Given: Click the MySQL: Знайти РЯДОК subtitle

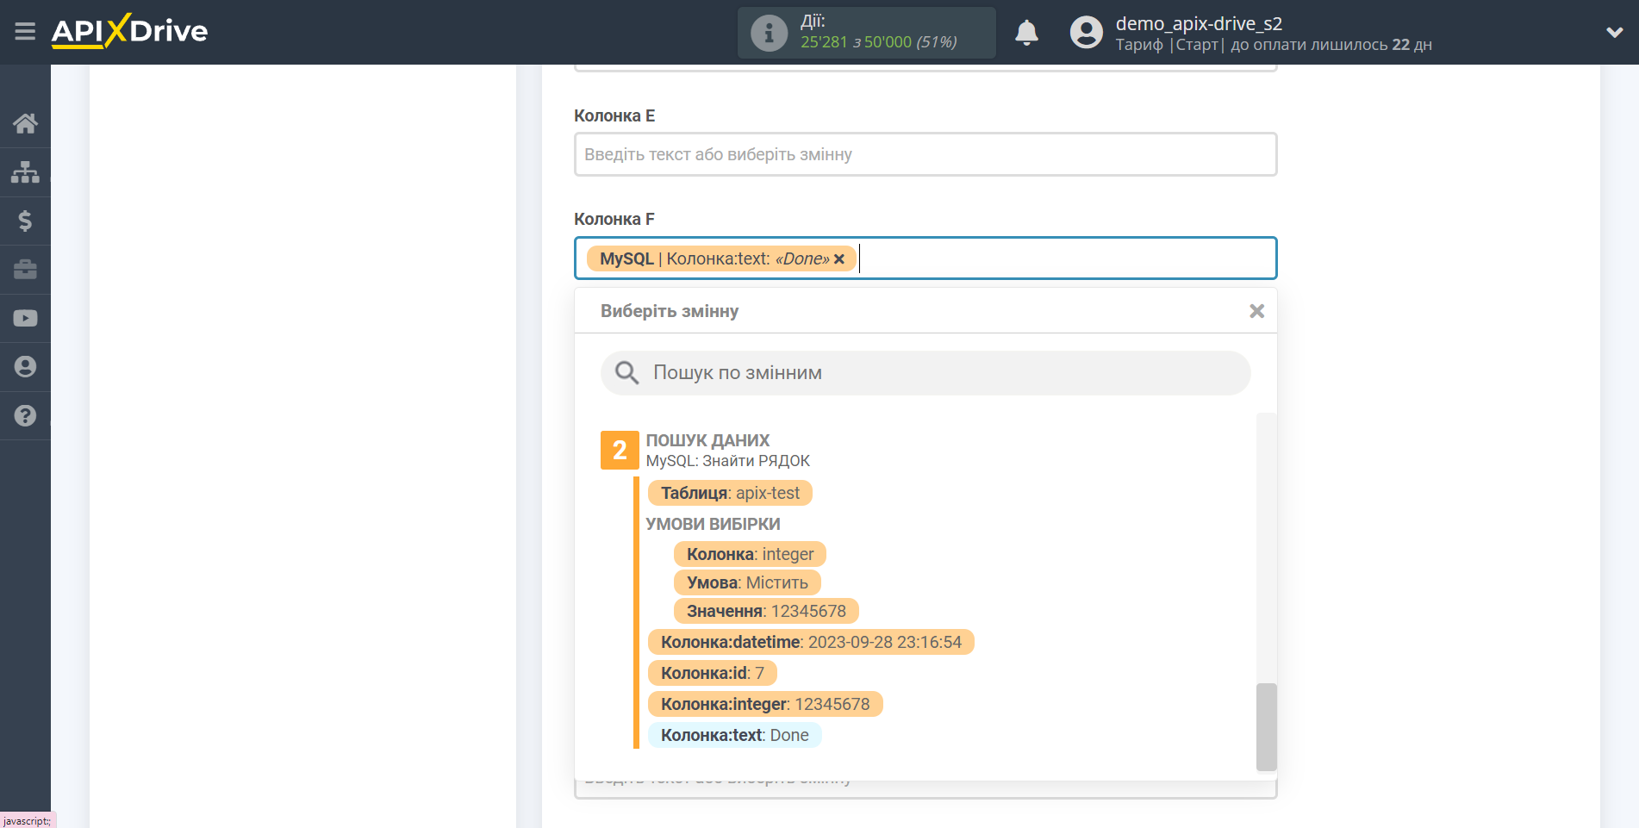Looking at the screenshot, I should pyautogui.click(x=727, y=461).
